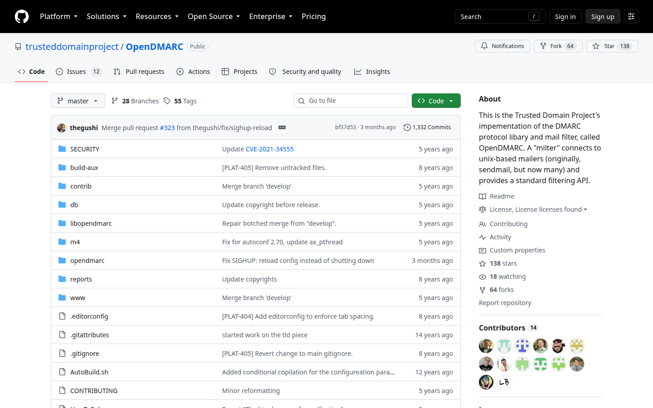This screenshot has width=653, height=408.
Task: View the 64 forks link
Action: pyautogui.click(x=497, y=290)
